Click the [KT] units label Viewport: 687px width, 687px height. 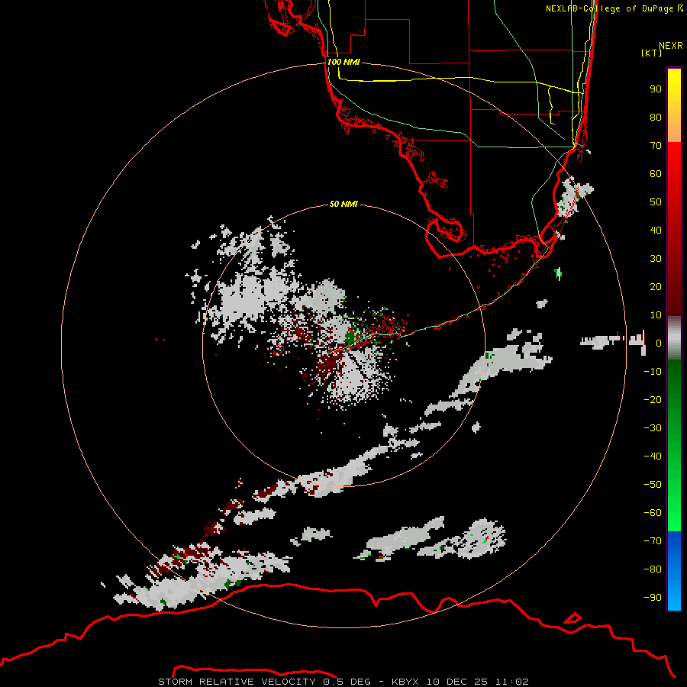(652, 53)
